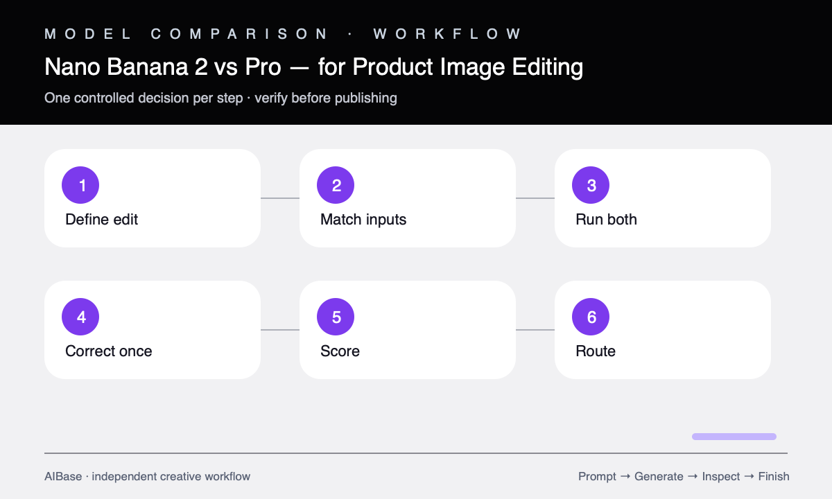The height and width of the screenshot is (499, 832).
Task: Click the purple step 5 circle
Action: coord(336,317)
